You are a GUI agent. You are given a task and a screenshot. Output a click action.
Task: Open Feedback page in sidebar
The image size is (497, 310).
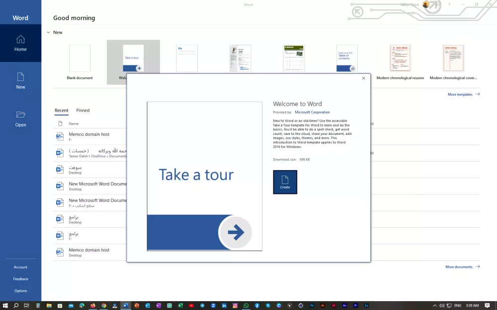tap(20, 279)
